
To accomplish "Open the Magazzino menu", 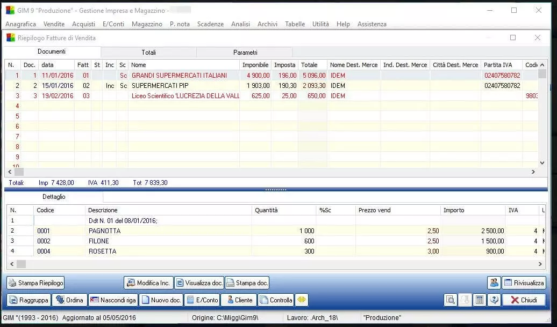I will click(147, 24).
